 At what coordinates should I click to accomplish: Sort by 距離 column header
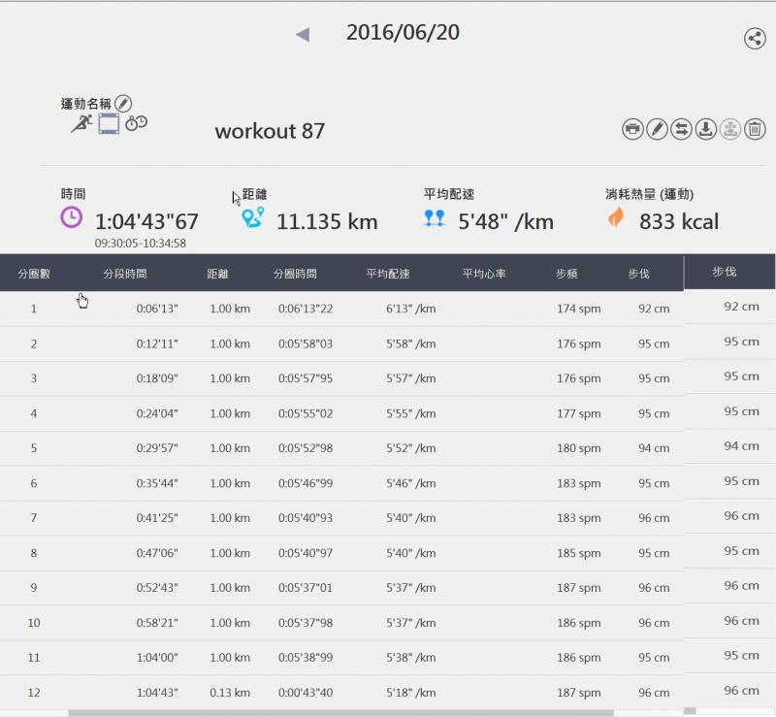click(x=217, y=274)
